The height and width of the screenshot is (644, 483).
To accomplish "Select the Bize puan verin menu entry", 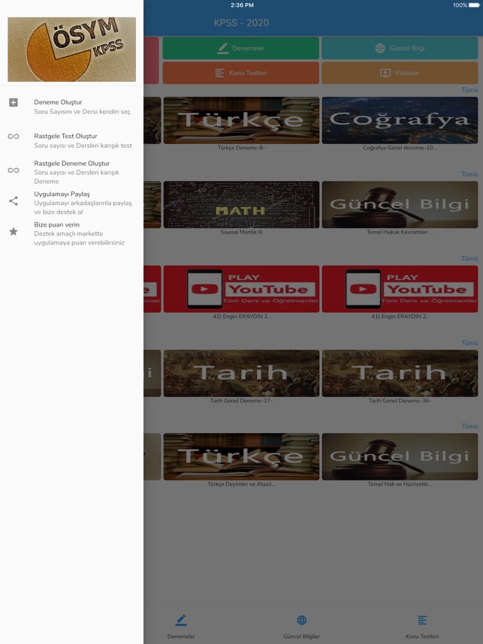I will [x=71, y=233].
